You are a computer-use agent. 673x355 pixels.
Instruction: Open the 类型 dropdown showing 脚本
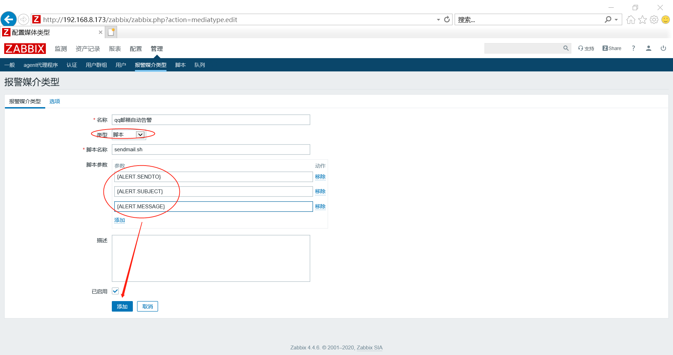[x=129, y=134]
